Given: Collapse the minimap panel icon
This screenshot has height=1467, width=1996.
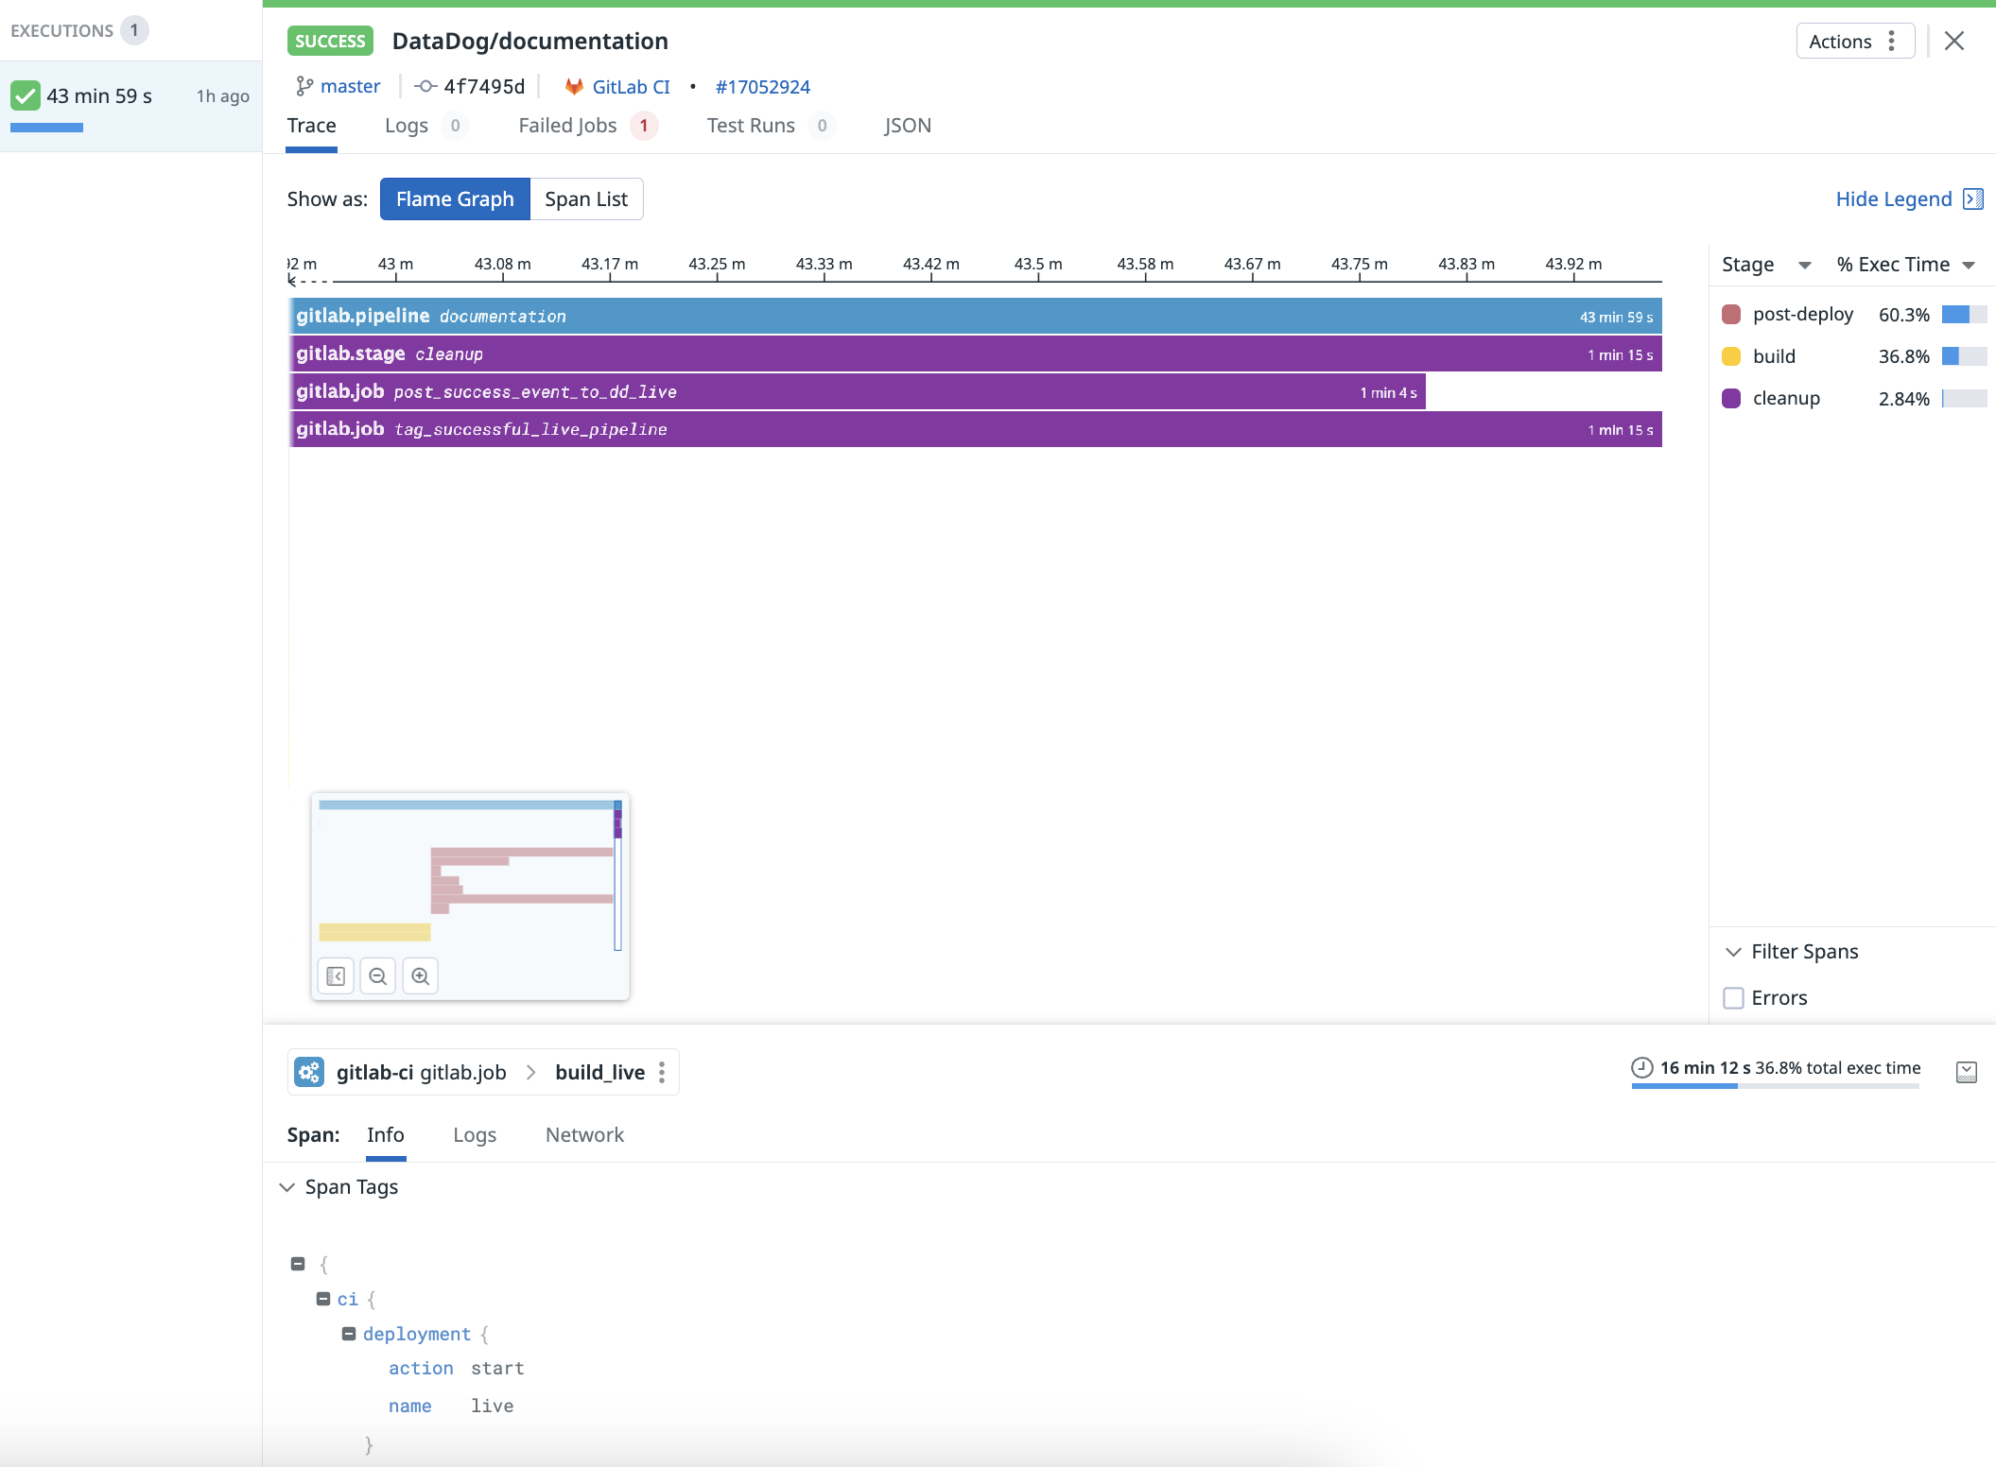Looking at the screenshot, I should pyautogui.click(x=335, y=976).
